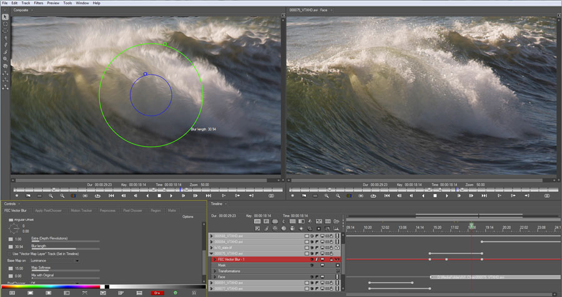Switch to the Matte tab
Screen dimensions: 562x297
click(x=172, y=211)
